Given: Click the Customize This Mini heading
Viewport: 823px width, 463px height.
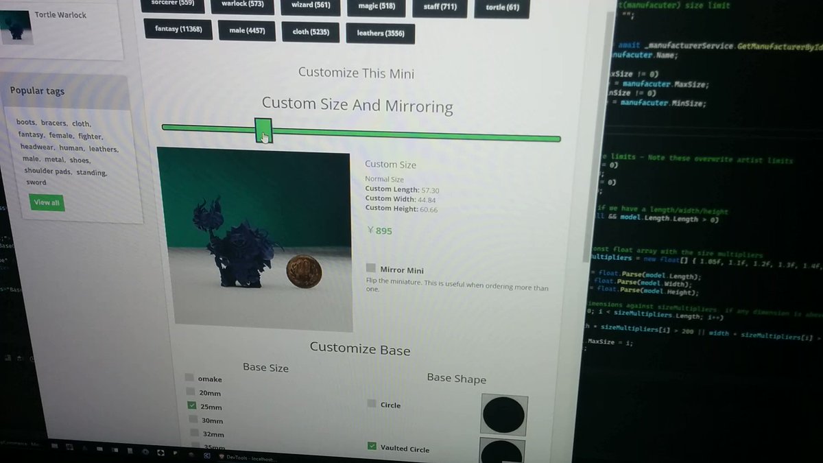Looking at the screenshot, I should coord(357,73).
